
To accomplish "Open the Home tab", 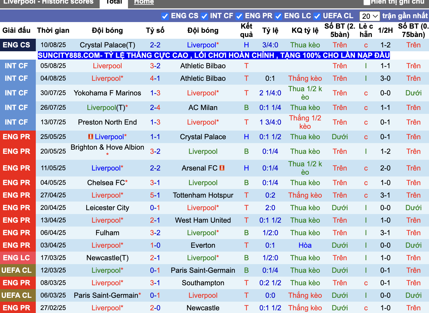I will [144, 2].
